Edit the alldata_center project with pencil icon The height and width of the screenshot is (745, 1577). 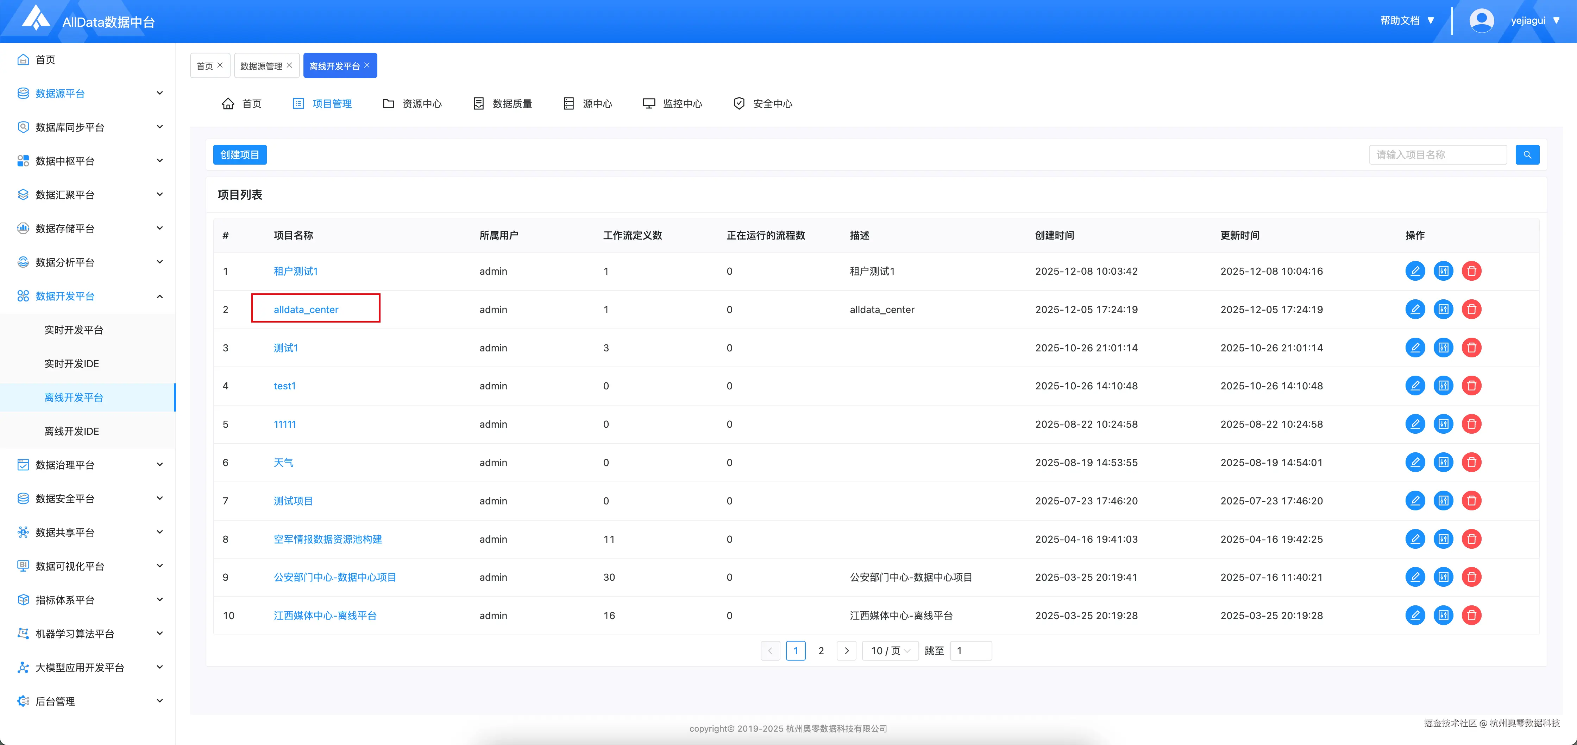1415,309
